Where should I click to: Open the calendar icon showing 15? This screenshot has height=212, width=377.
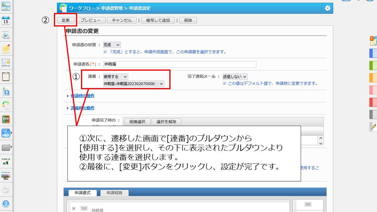6,20
